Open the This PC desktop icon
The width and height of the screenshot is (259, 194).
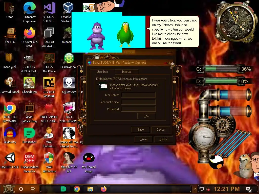point(10,35)
